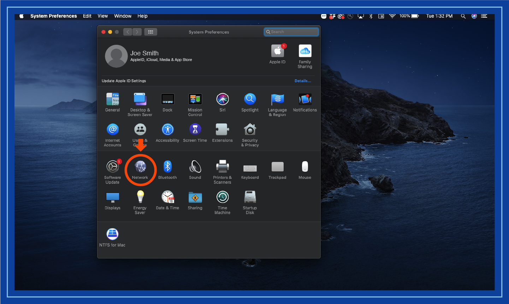This screenshot has height=304, width=509.
Task: Click the Show All grid button
Action: pos(150,32)
